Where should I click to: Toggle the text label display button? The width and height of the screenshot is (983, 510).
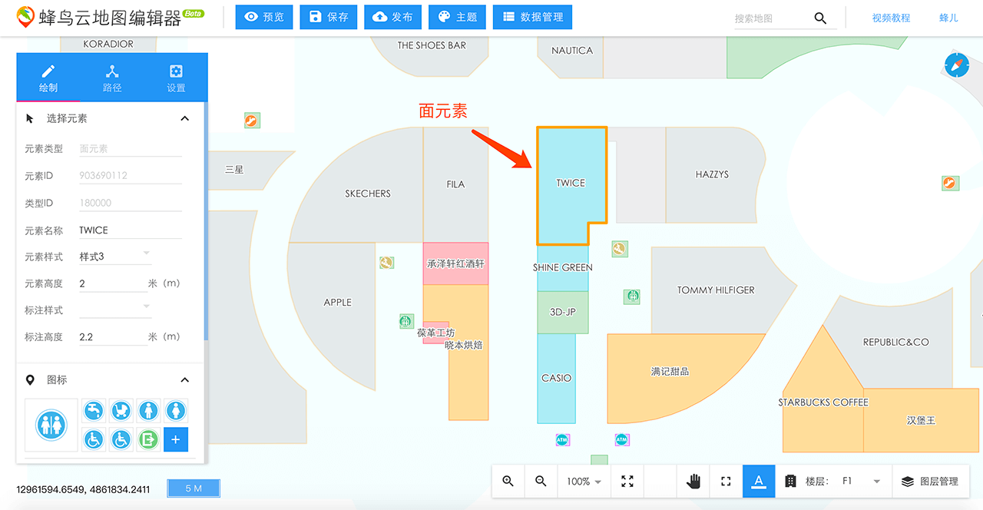(759, 482)
